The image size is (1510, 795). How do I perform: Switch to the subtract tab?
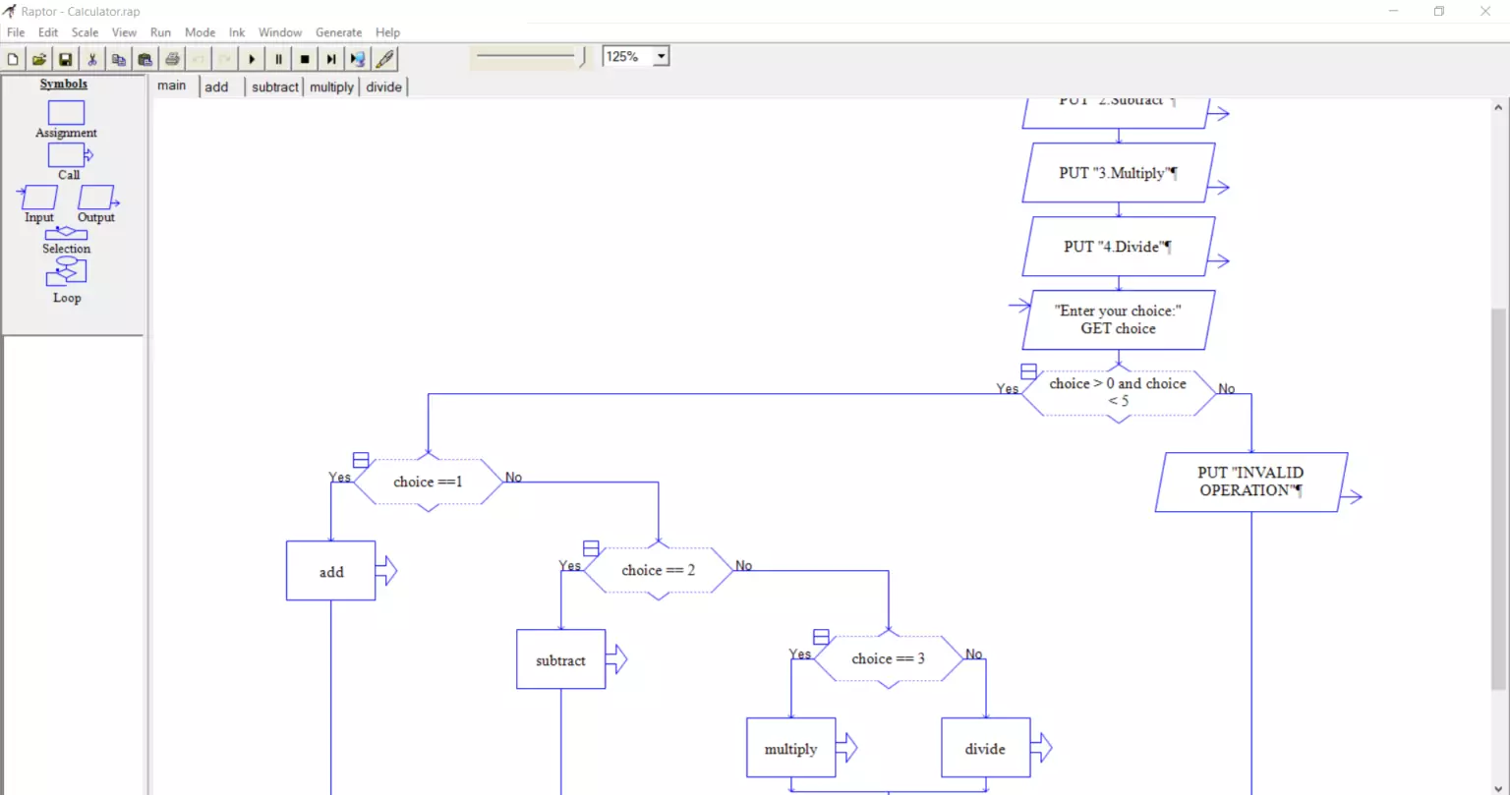[x=275, y=86]
